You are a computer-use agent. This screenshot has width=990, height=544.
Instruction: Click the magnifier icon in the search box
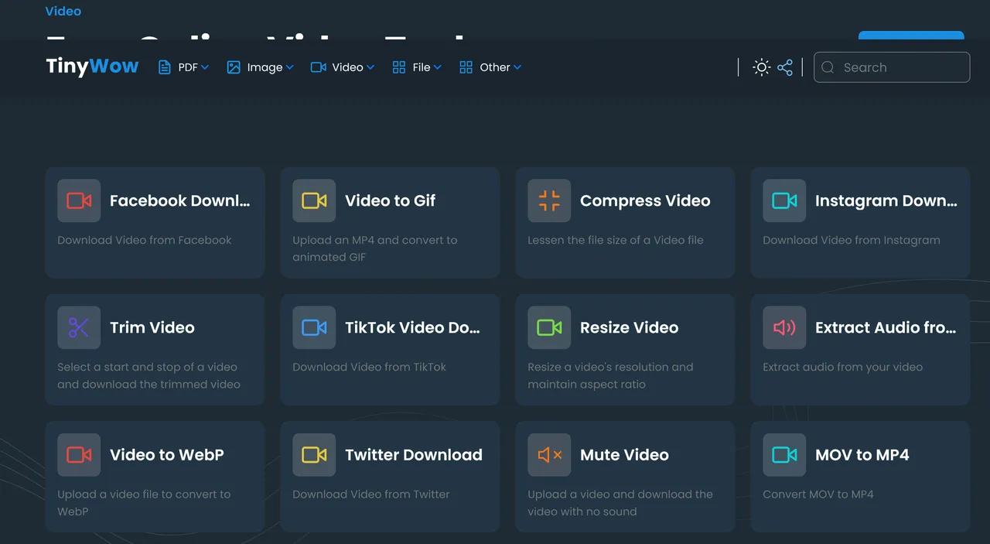coord(828,67)
